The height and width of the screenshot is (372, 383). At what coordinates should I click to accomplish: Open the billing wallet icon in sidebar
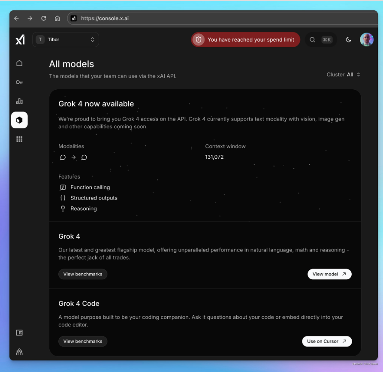19,333
